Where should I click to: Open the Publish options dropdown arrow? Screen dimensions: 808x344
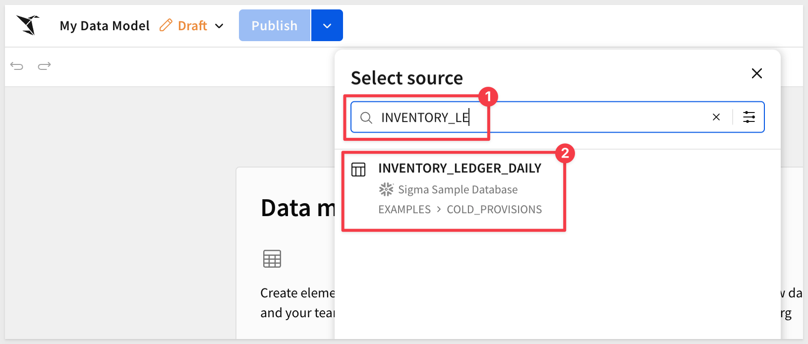327,26
